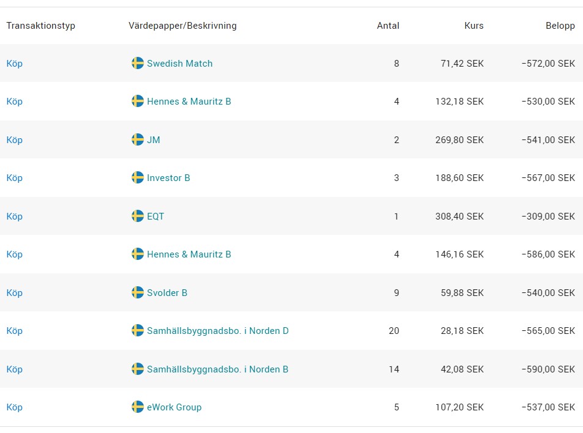Click the flag in the 132,18 SEK Hennes & Mauritz row
The height and width of the screenshot is (433, 583).
tap(138, 101)
